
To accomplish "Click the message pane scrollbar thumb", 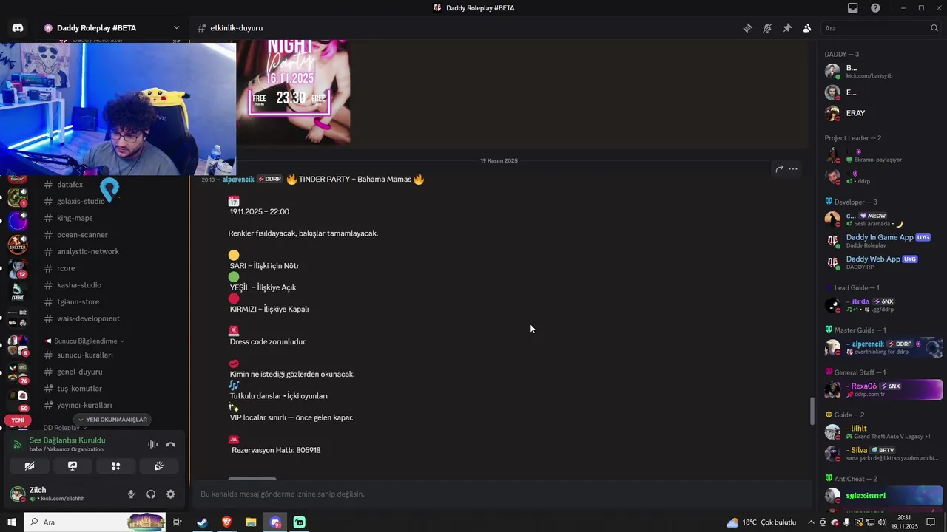I will (812, 411).
